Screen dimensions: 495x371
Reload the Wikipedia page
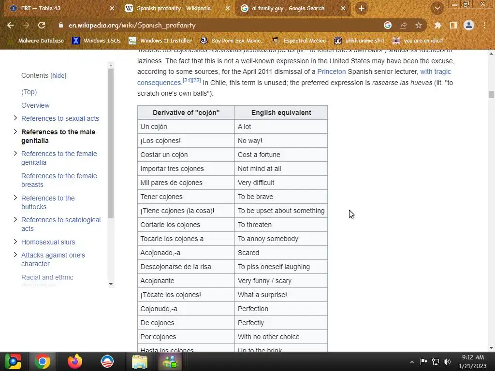click(42, 25)
